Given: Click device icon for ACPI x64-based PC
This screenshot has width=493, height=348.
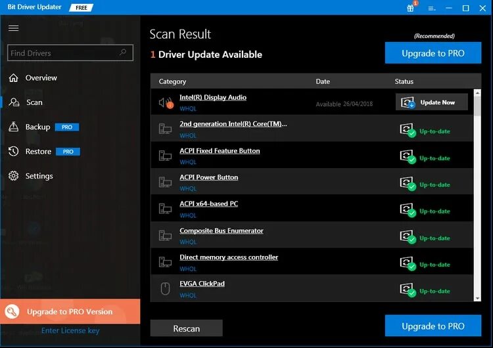Looking at the screenshot, I should 165,209.
